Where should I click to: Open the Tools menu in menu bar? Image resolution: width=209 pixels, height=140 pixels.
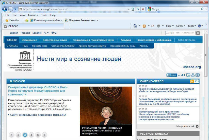point(44,15)
